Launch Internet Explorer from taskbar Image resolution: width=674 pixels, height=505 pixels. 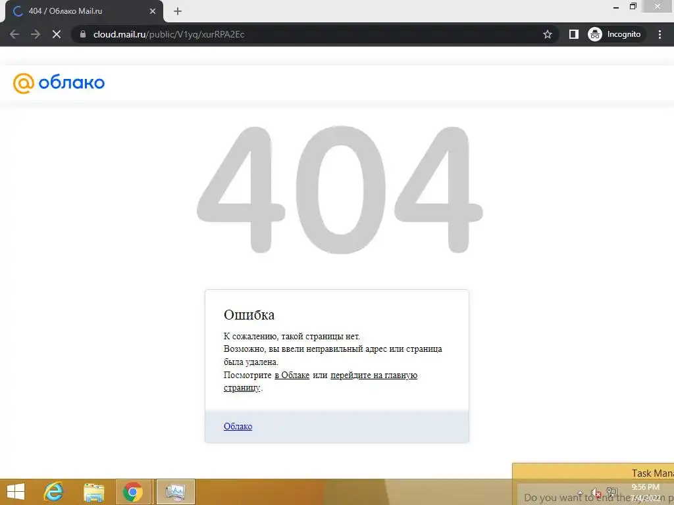tap(54, 492)
